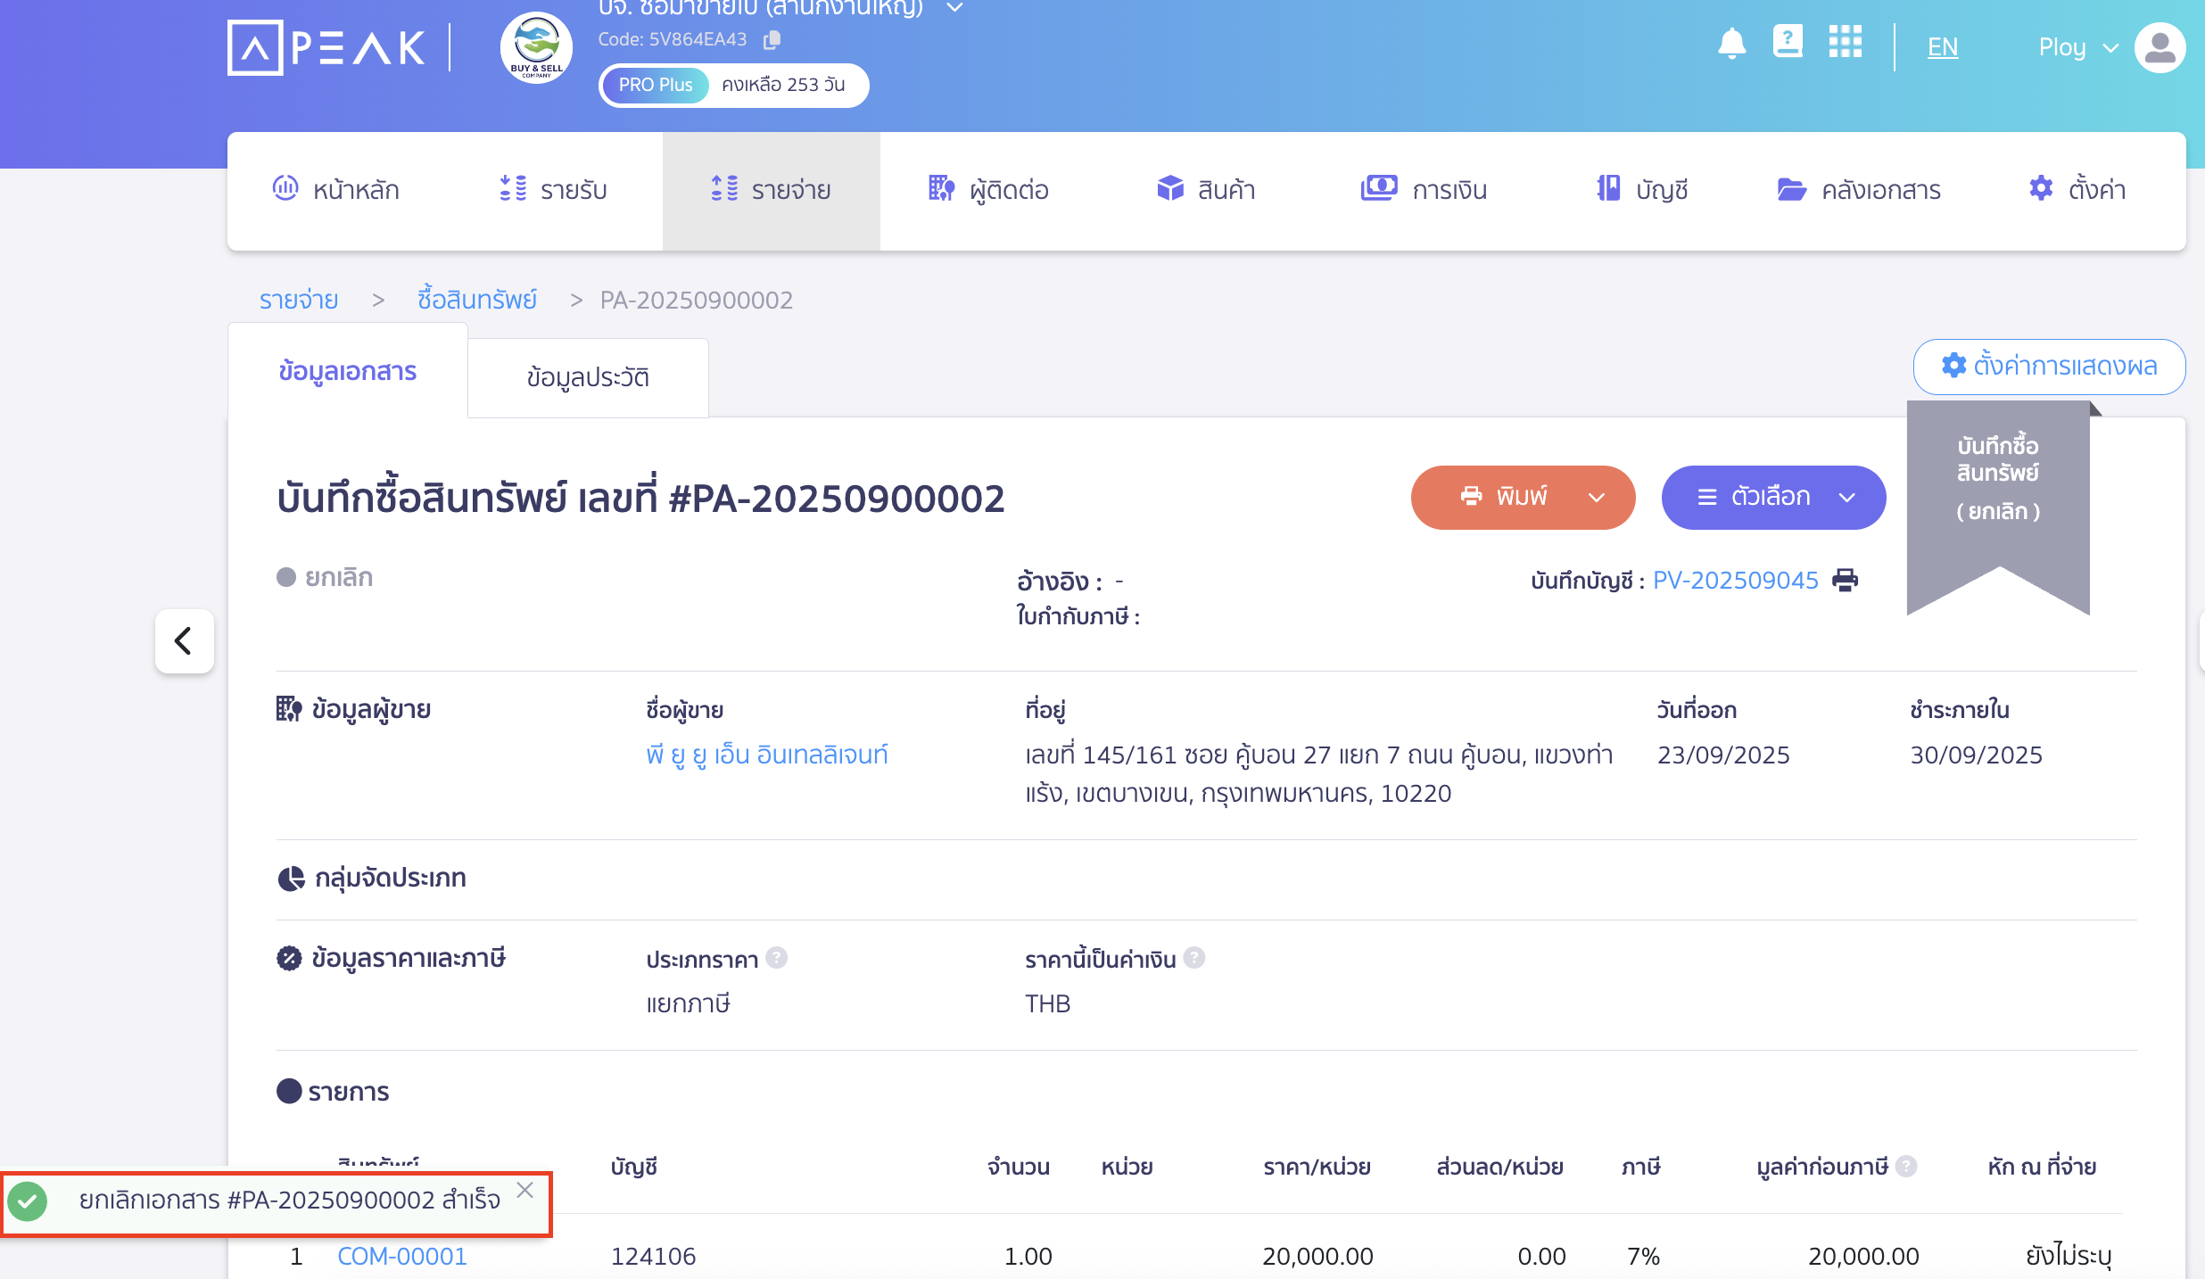Click the notification bell icon
The height and width of the screenshot is (1279, 2205).
[1731, 43]
